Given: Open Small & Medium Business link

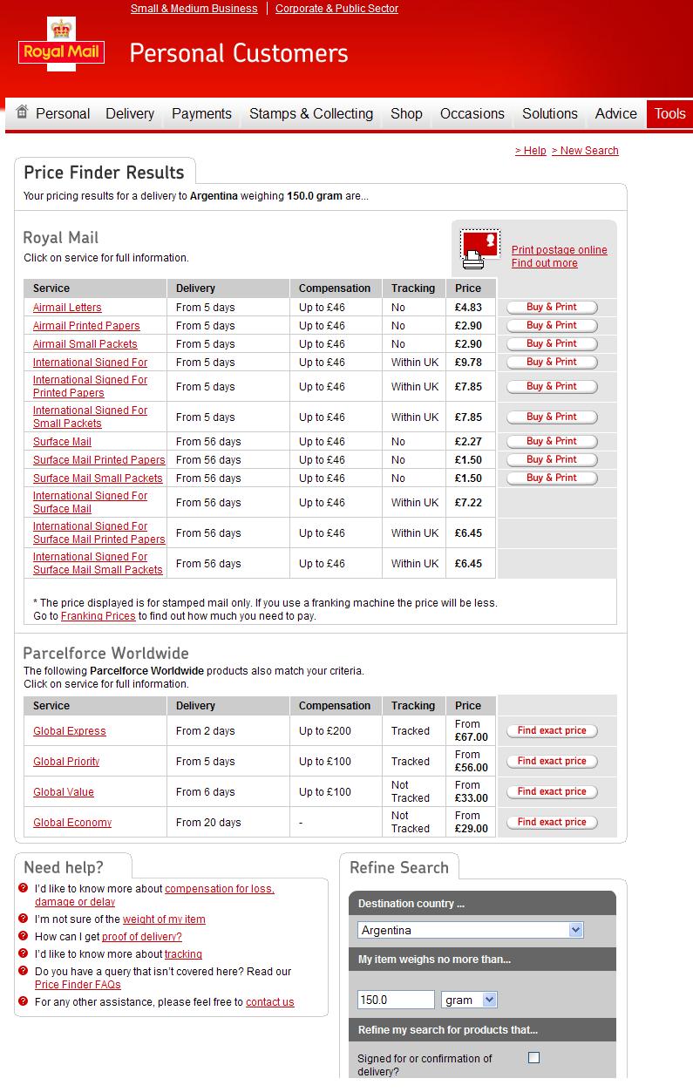Looking at the screenshot, I should tap(194, 8).
